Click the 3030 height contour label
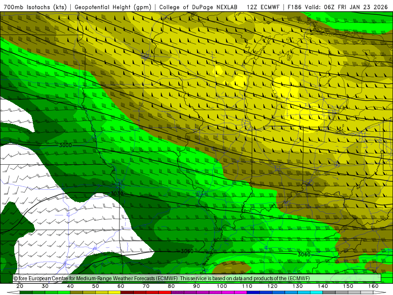Viewport: 393px width, 295px height. 117,194
